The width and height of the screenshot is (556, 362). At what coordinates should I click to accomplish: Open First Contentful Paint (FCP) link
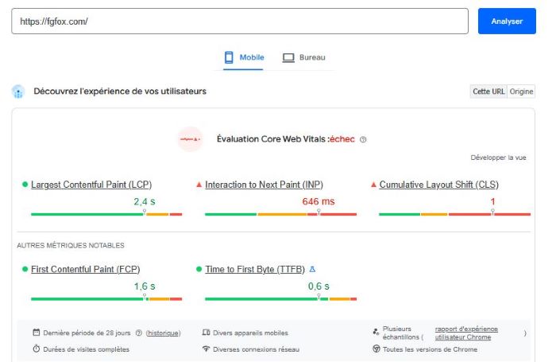click(86, 269)
